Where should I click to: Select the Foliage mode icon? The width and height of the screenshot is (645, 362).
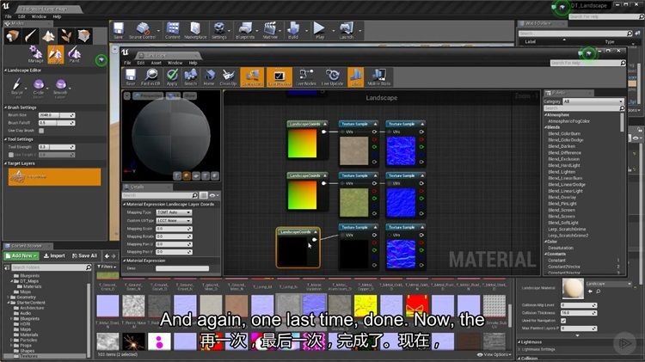coord(66,36)
